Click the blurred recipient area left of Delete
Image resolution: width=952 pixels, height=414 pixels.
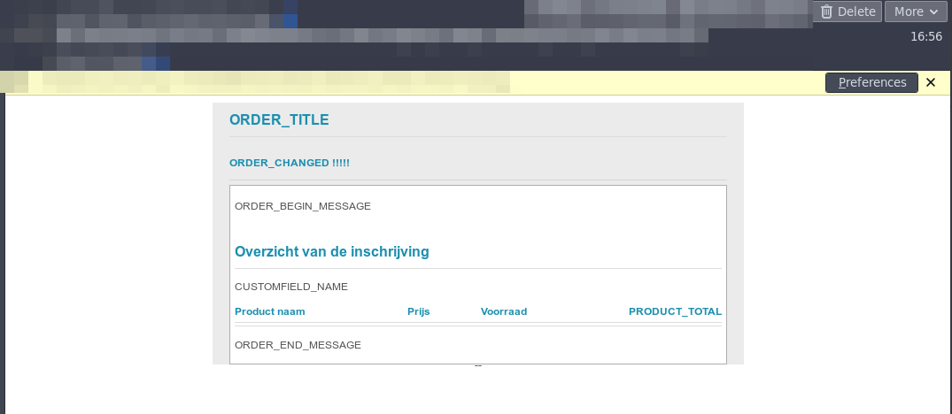pos(664,12)
